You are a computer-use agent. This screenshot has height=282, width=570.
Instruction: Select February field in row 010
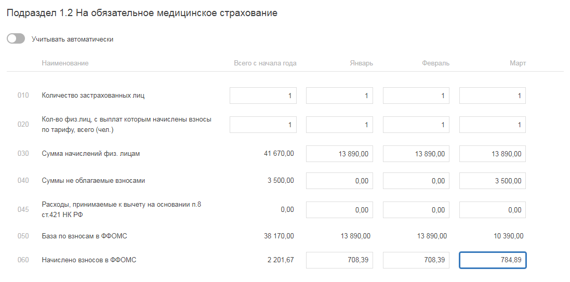coord(416,96)
